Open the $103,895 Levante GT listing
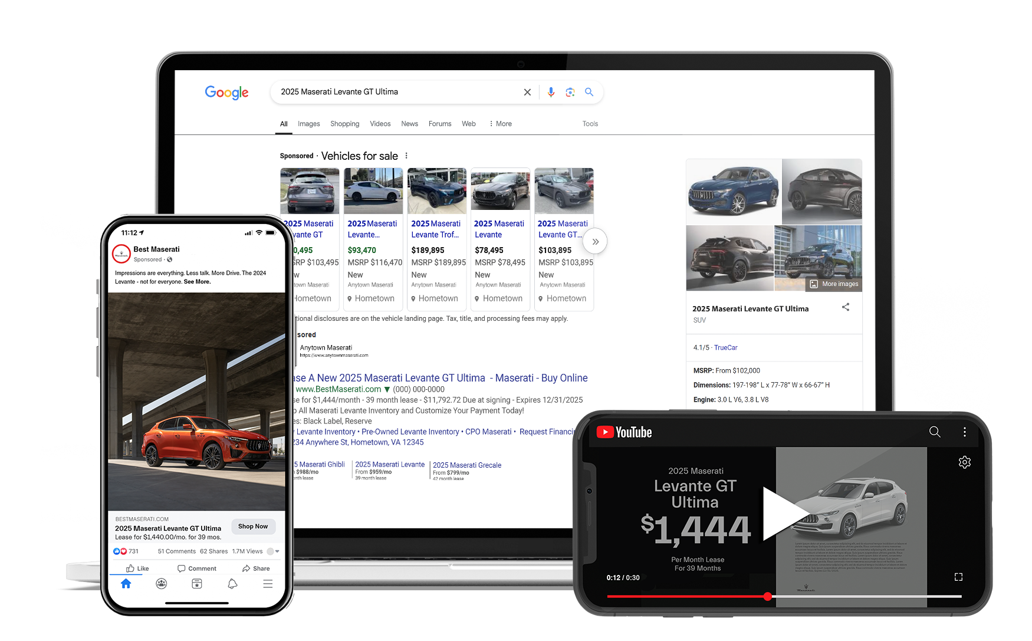1032x641 pixels. click(x=564, y=239)
